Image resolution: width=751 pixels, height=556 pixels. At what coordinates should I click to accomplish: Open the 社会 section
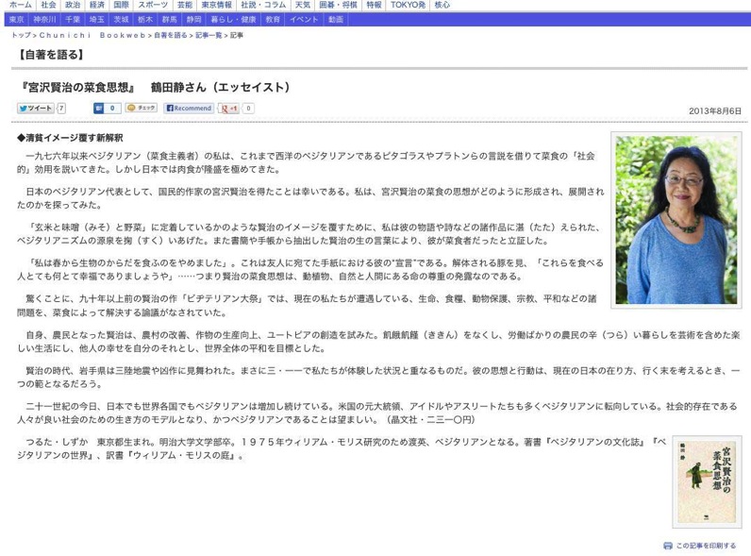(48, 5)
